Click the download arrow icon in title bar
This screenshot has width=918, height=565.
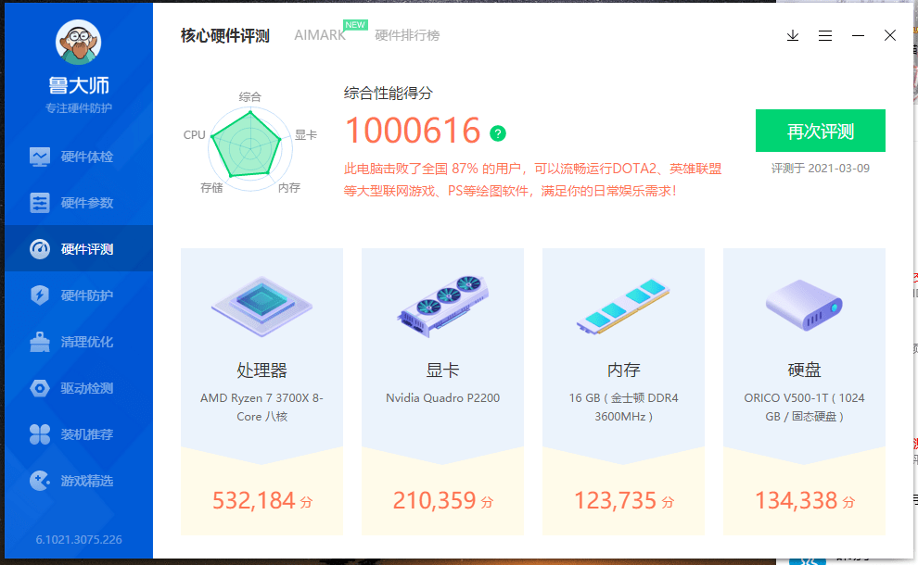coord(793,36)
